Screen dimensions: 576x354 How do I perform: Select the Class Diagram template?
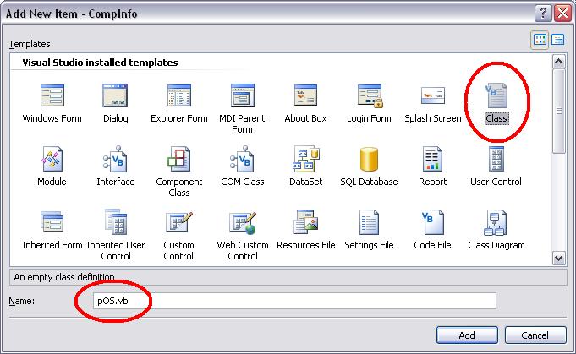[x=496, y=229]
